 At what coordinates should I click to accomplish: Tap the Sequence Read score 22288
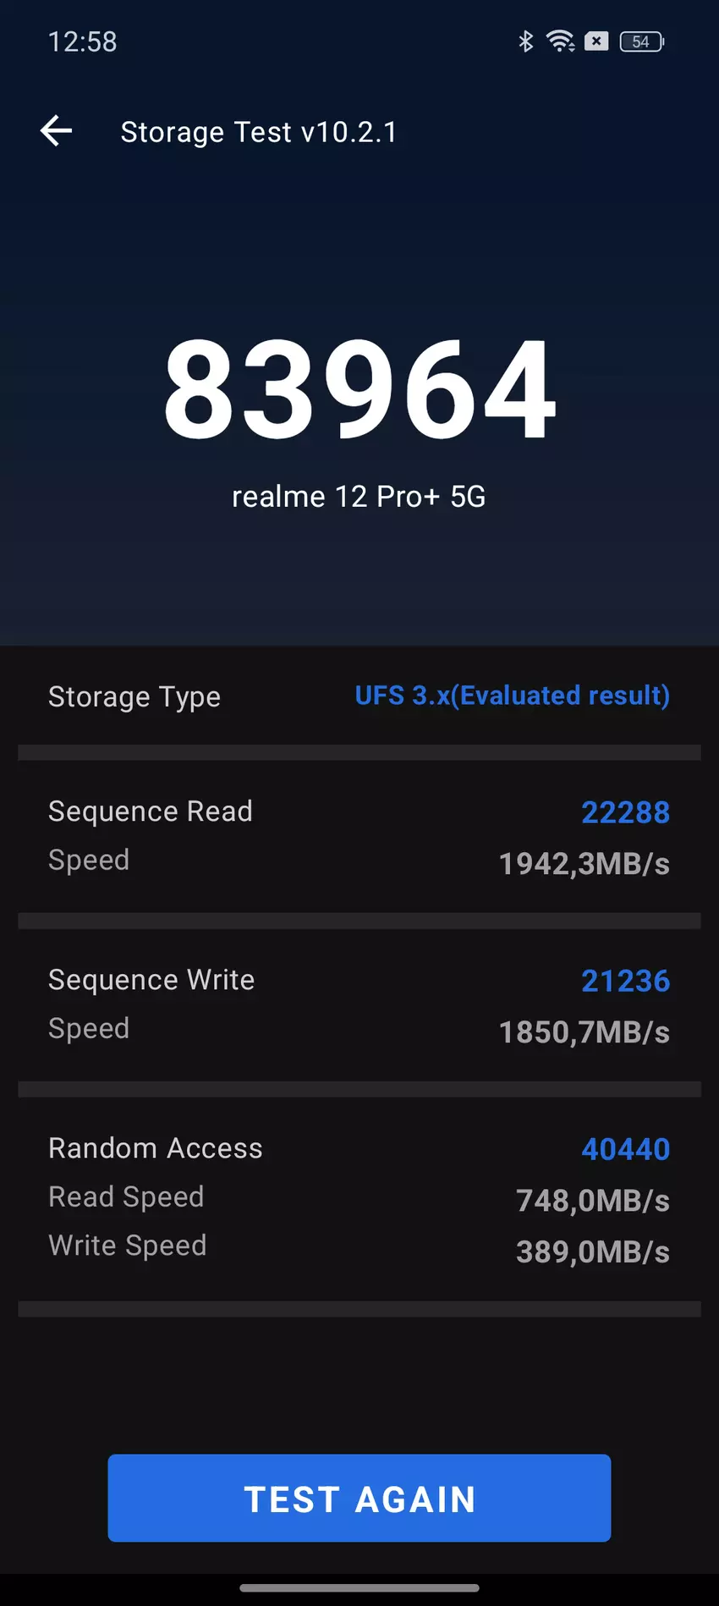[x=625, y=812]
